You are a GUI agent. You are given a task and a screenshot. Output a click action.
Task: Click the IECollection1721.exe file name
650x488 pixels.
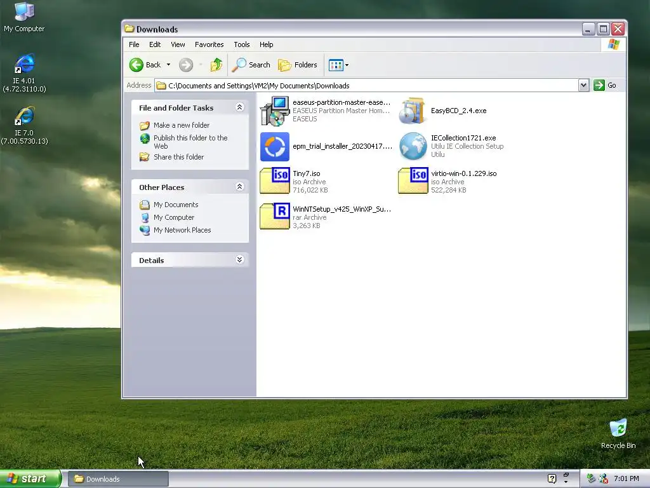pyautogui.click(x=463, y=138)
